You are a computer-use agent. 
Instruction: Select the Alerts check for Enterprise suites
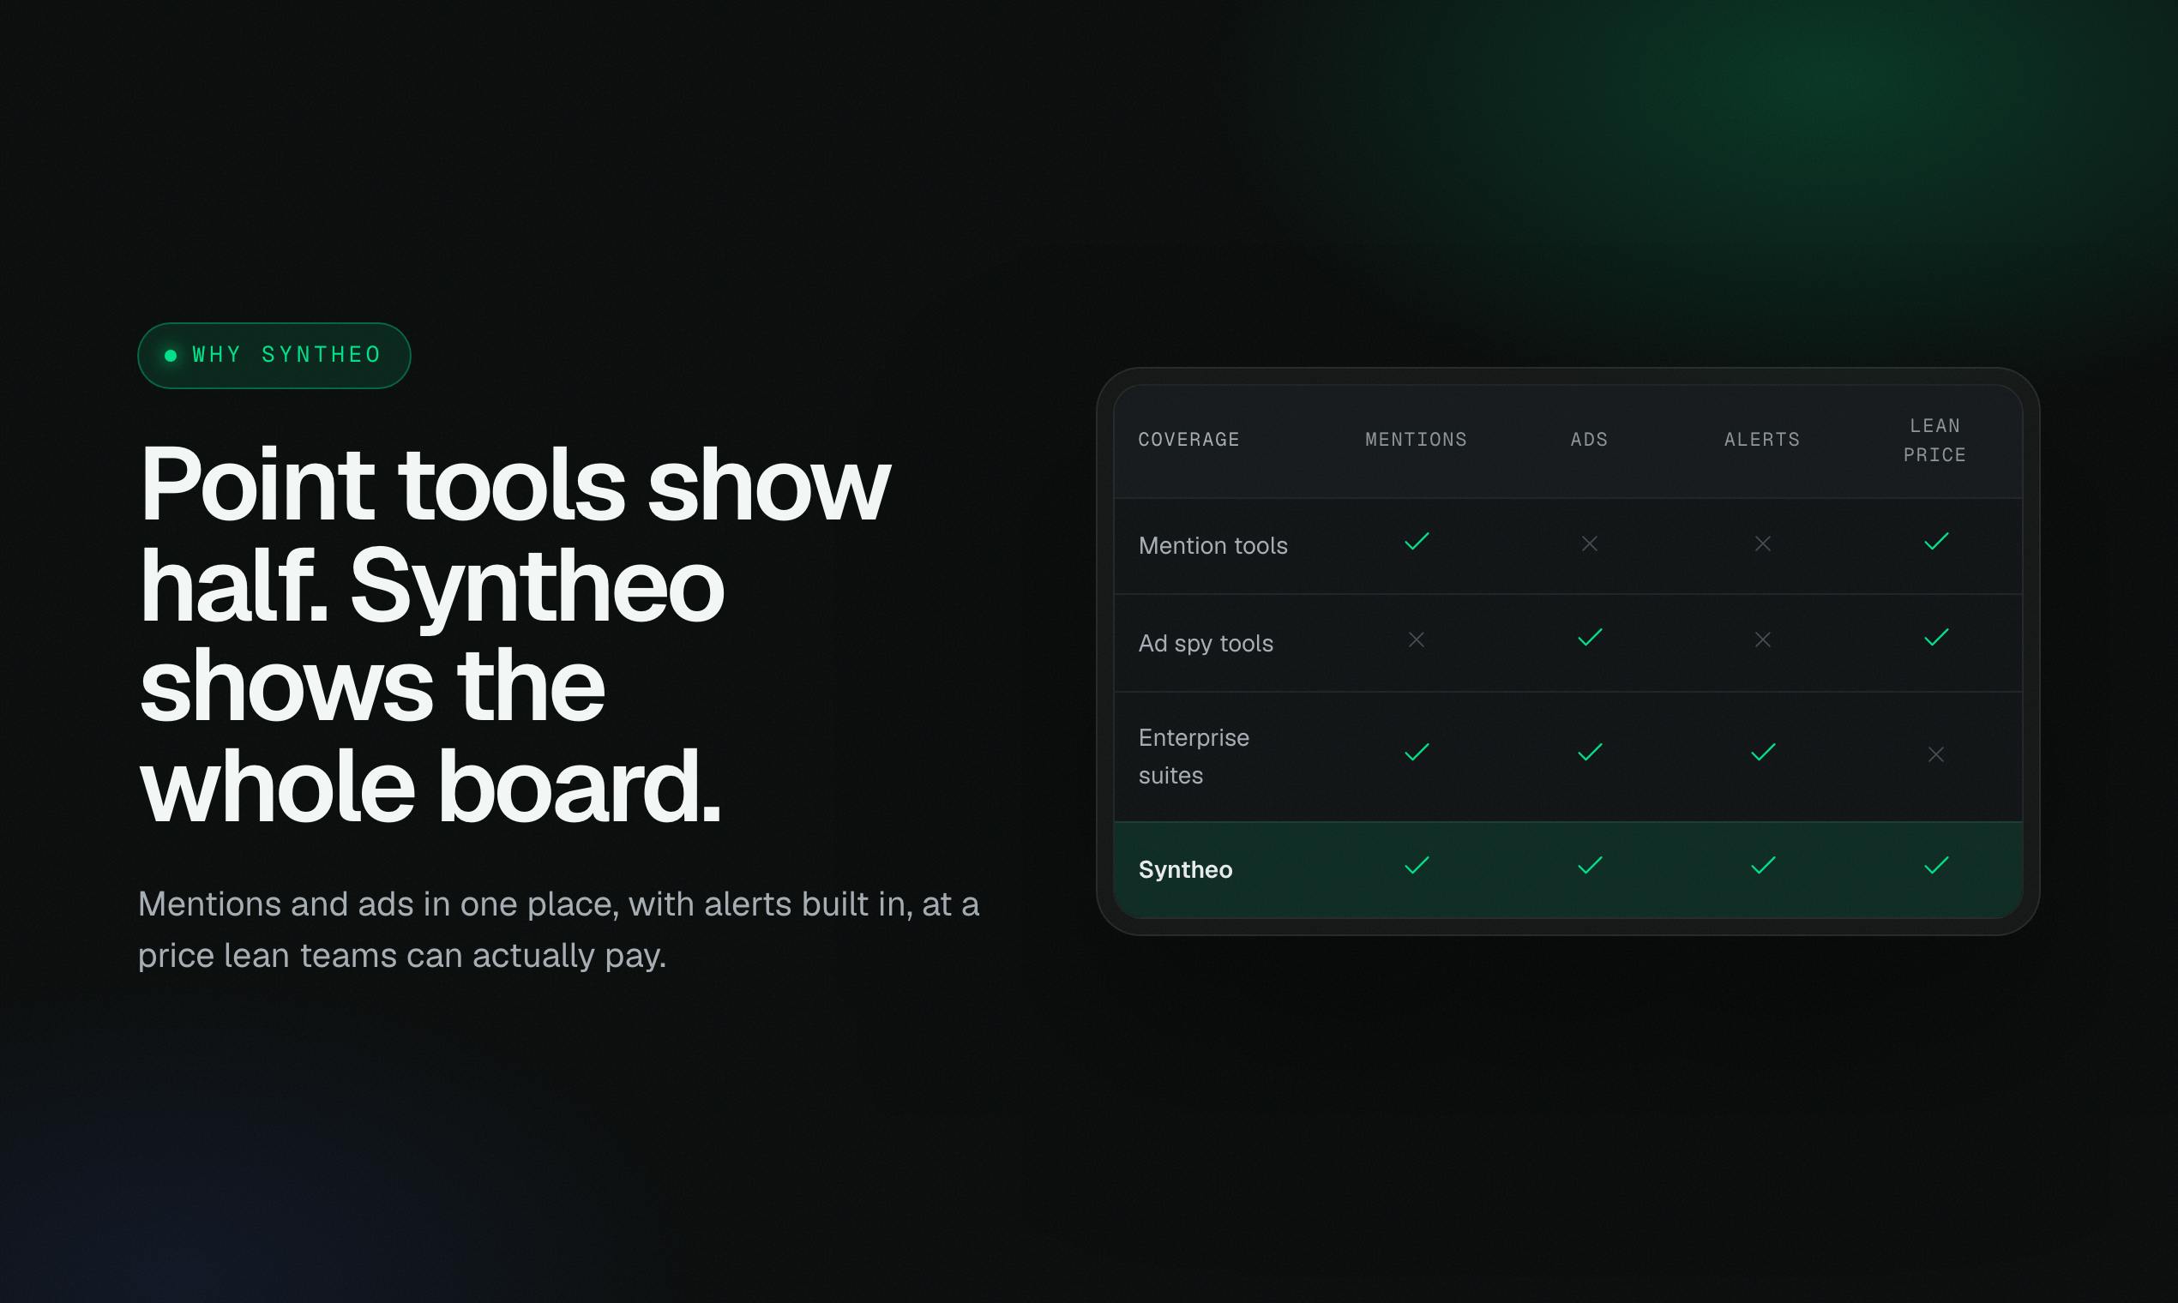click(1763, 753)
